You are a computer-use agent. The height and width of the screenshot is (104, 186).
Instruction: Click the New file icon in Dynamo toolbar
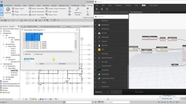(97, 9)
